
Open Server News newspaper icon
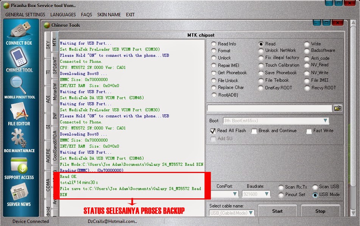[19, 192]
